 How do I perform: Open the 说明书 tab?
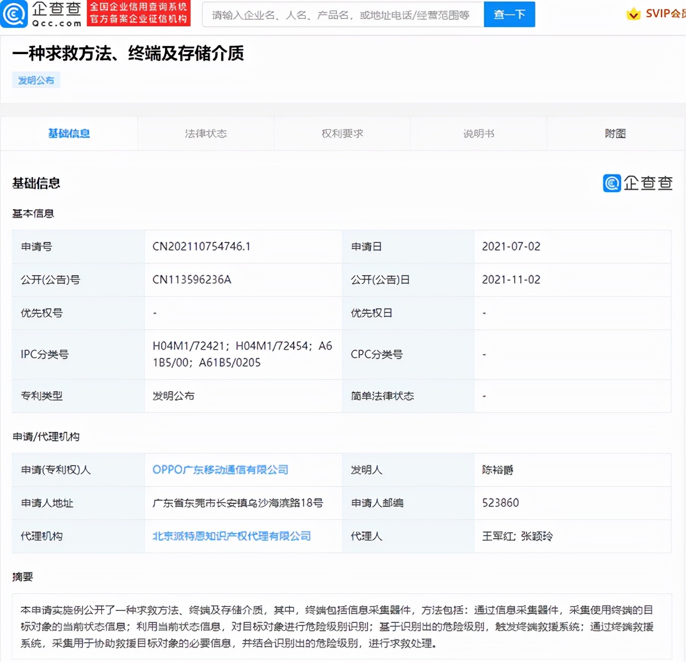tap(478, 133)
